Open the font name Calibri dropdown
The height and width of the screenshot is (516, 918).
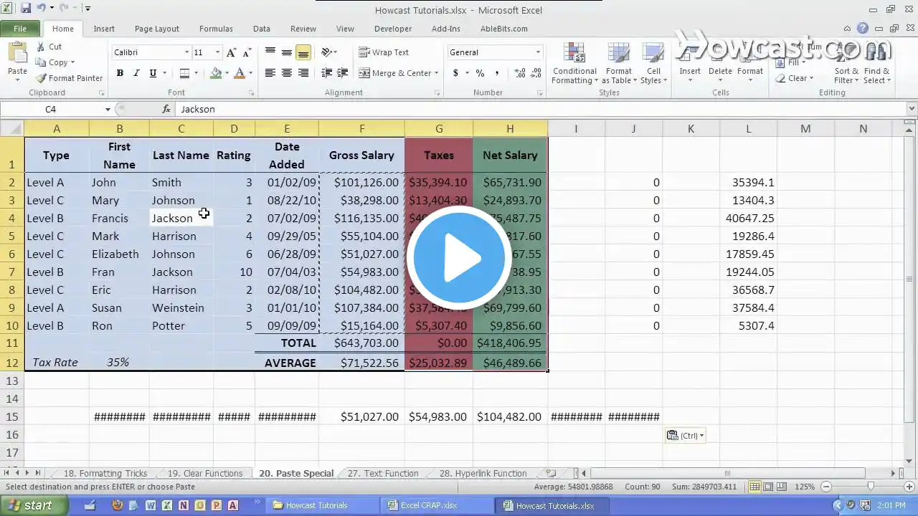click(x=186, y=52)
